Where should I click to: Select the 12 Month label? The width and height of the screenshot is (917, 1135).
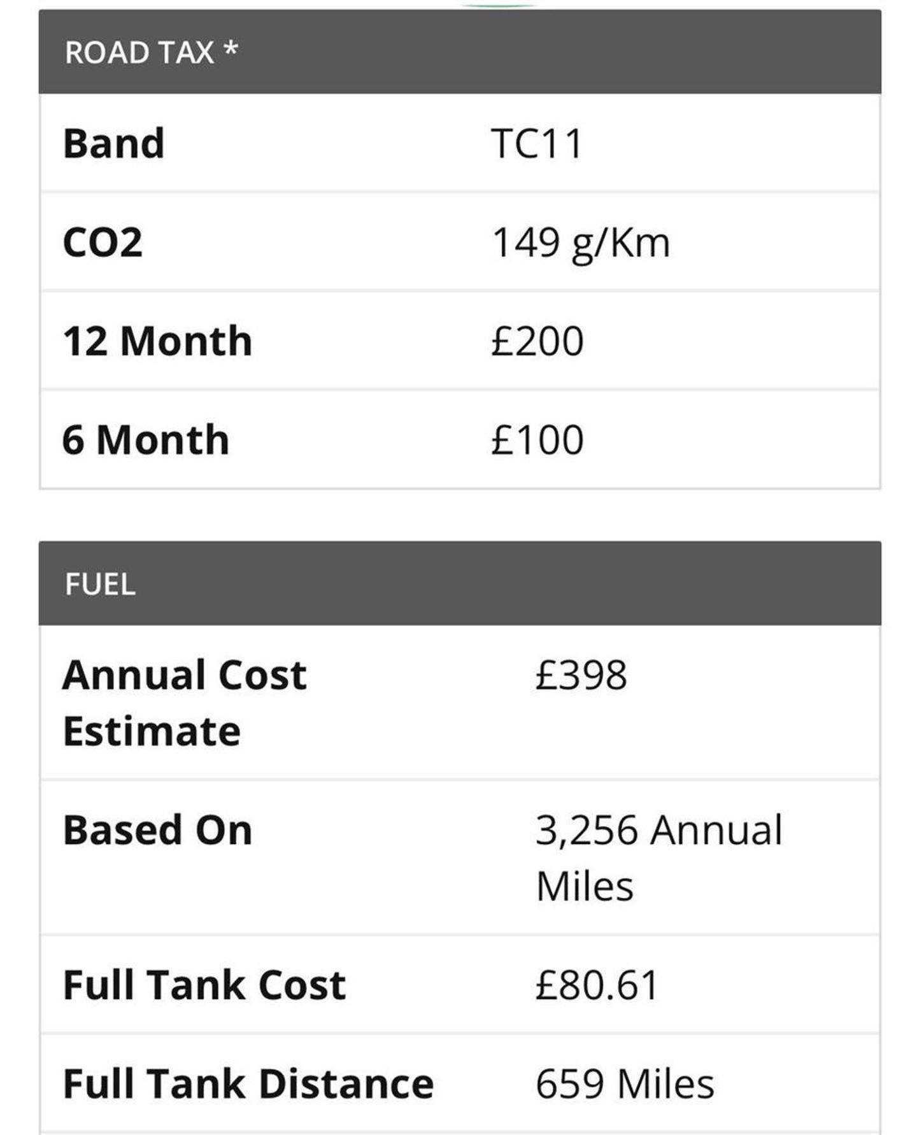coord(157,341)
